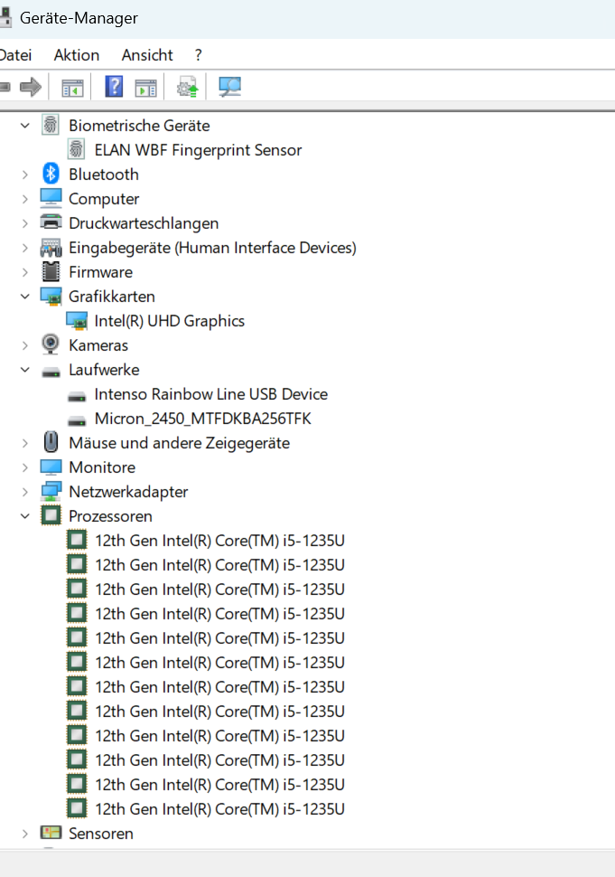
Task: Click the icon beside Intel(R) UHD Graphics
Action: pyautogui.click(x=77, y=320)
